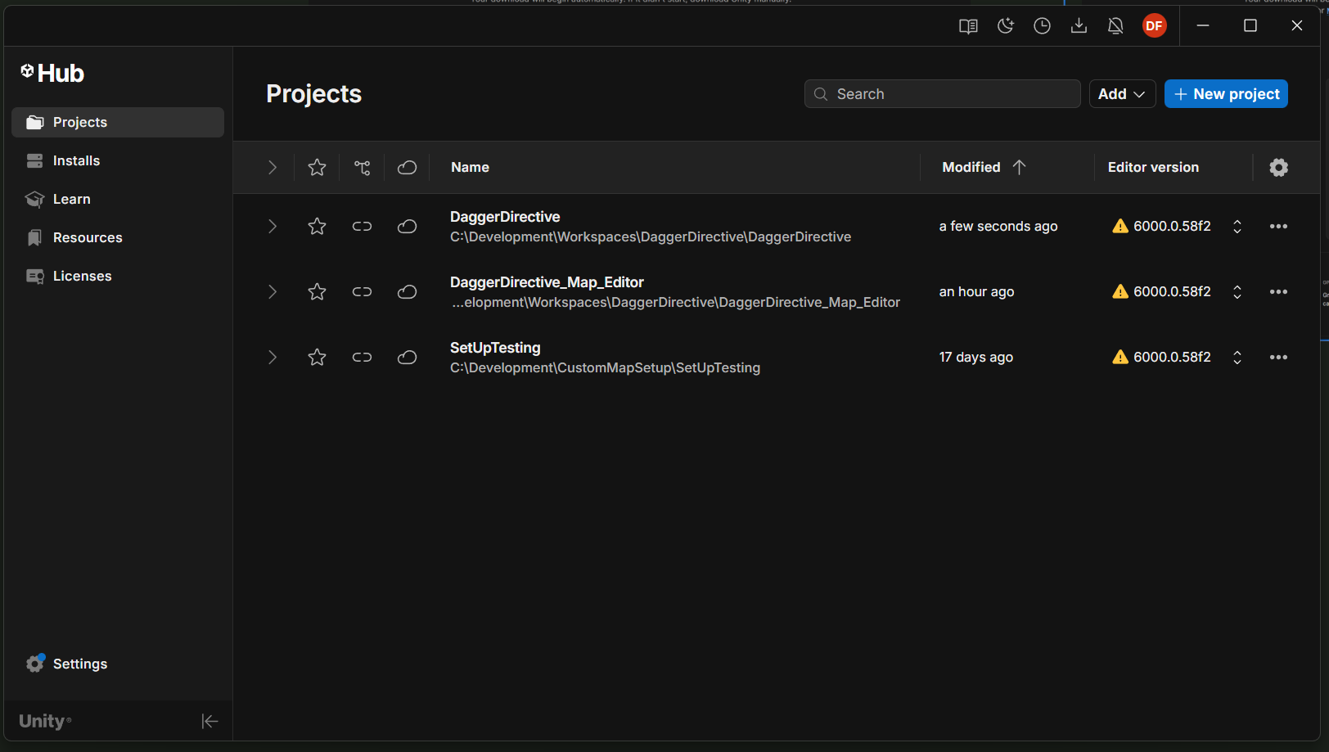Viewport: 1329px width, 752px height.
Task: Click the link icon for DaggerDirective
Action: (x=362, y=227)
